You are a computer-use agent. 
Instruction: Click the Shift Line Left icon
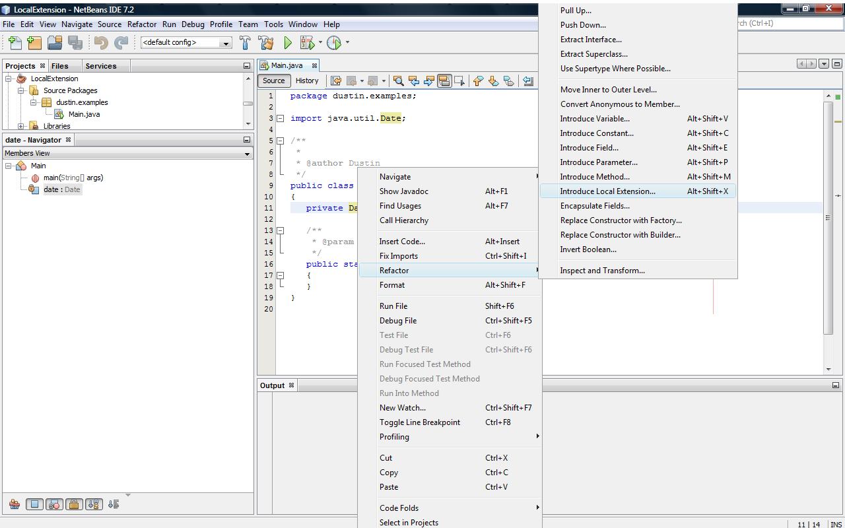tap(528, 81)
